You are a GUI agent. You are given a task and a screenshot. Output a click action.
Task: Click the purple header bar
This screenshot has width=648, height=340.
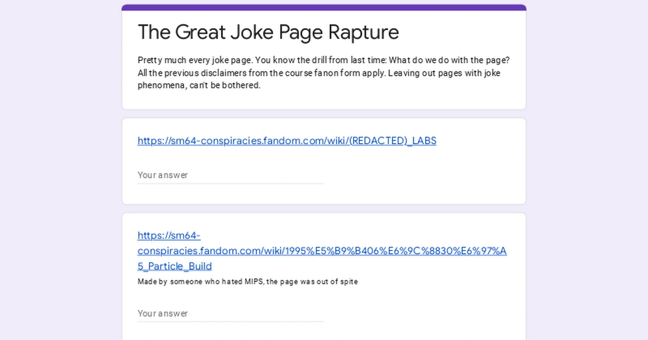pyautogui.click(x=323, y=6)
